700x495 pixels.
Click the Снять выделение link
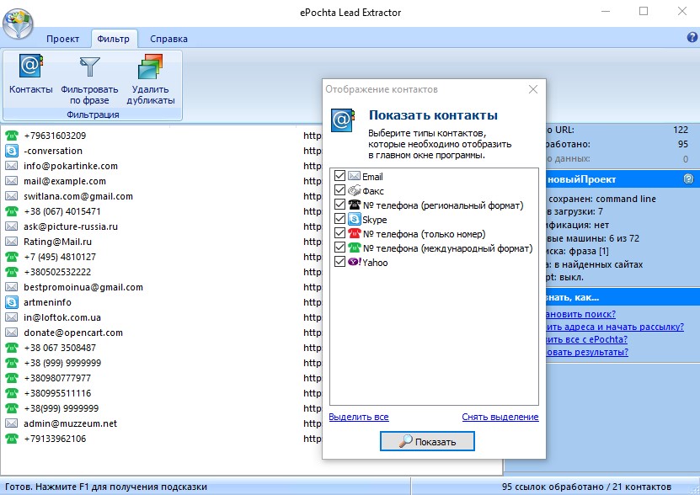point(500,417)
